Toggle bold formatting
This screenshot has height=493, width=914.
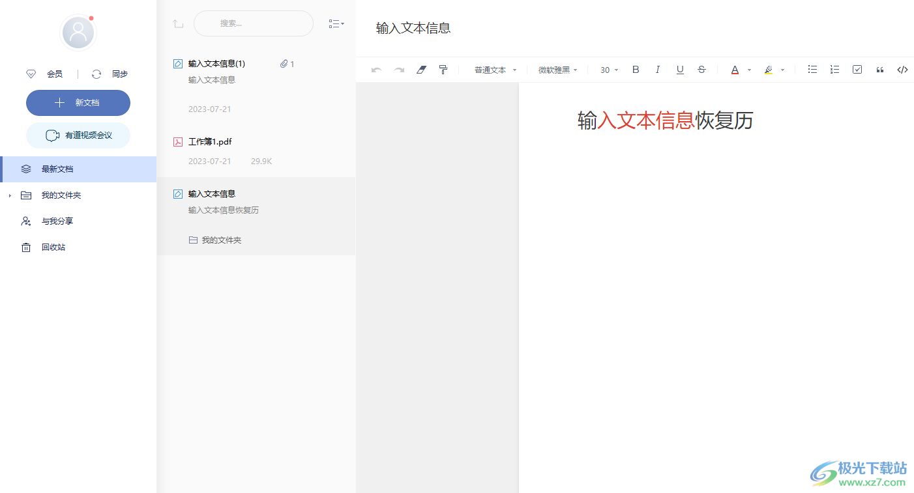click(636, 70)
